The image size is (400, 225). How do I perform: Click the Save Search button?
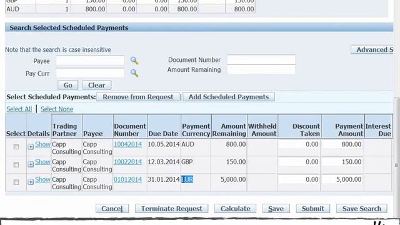coord(361,209)
